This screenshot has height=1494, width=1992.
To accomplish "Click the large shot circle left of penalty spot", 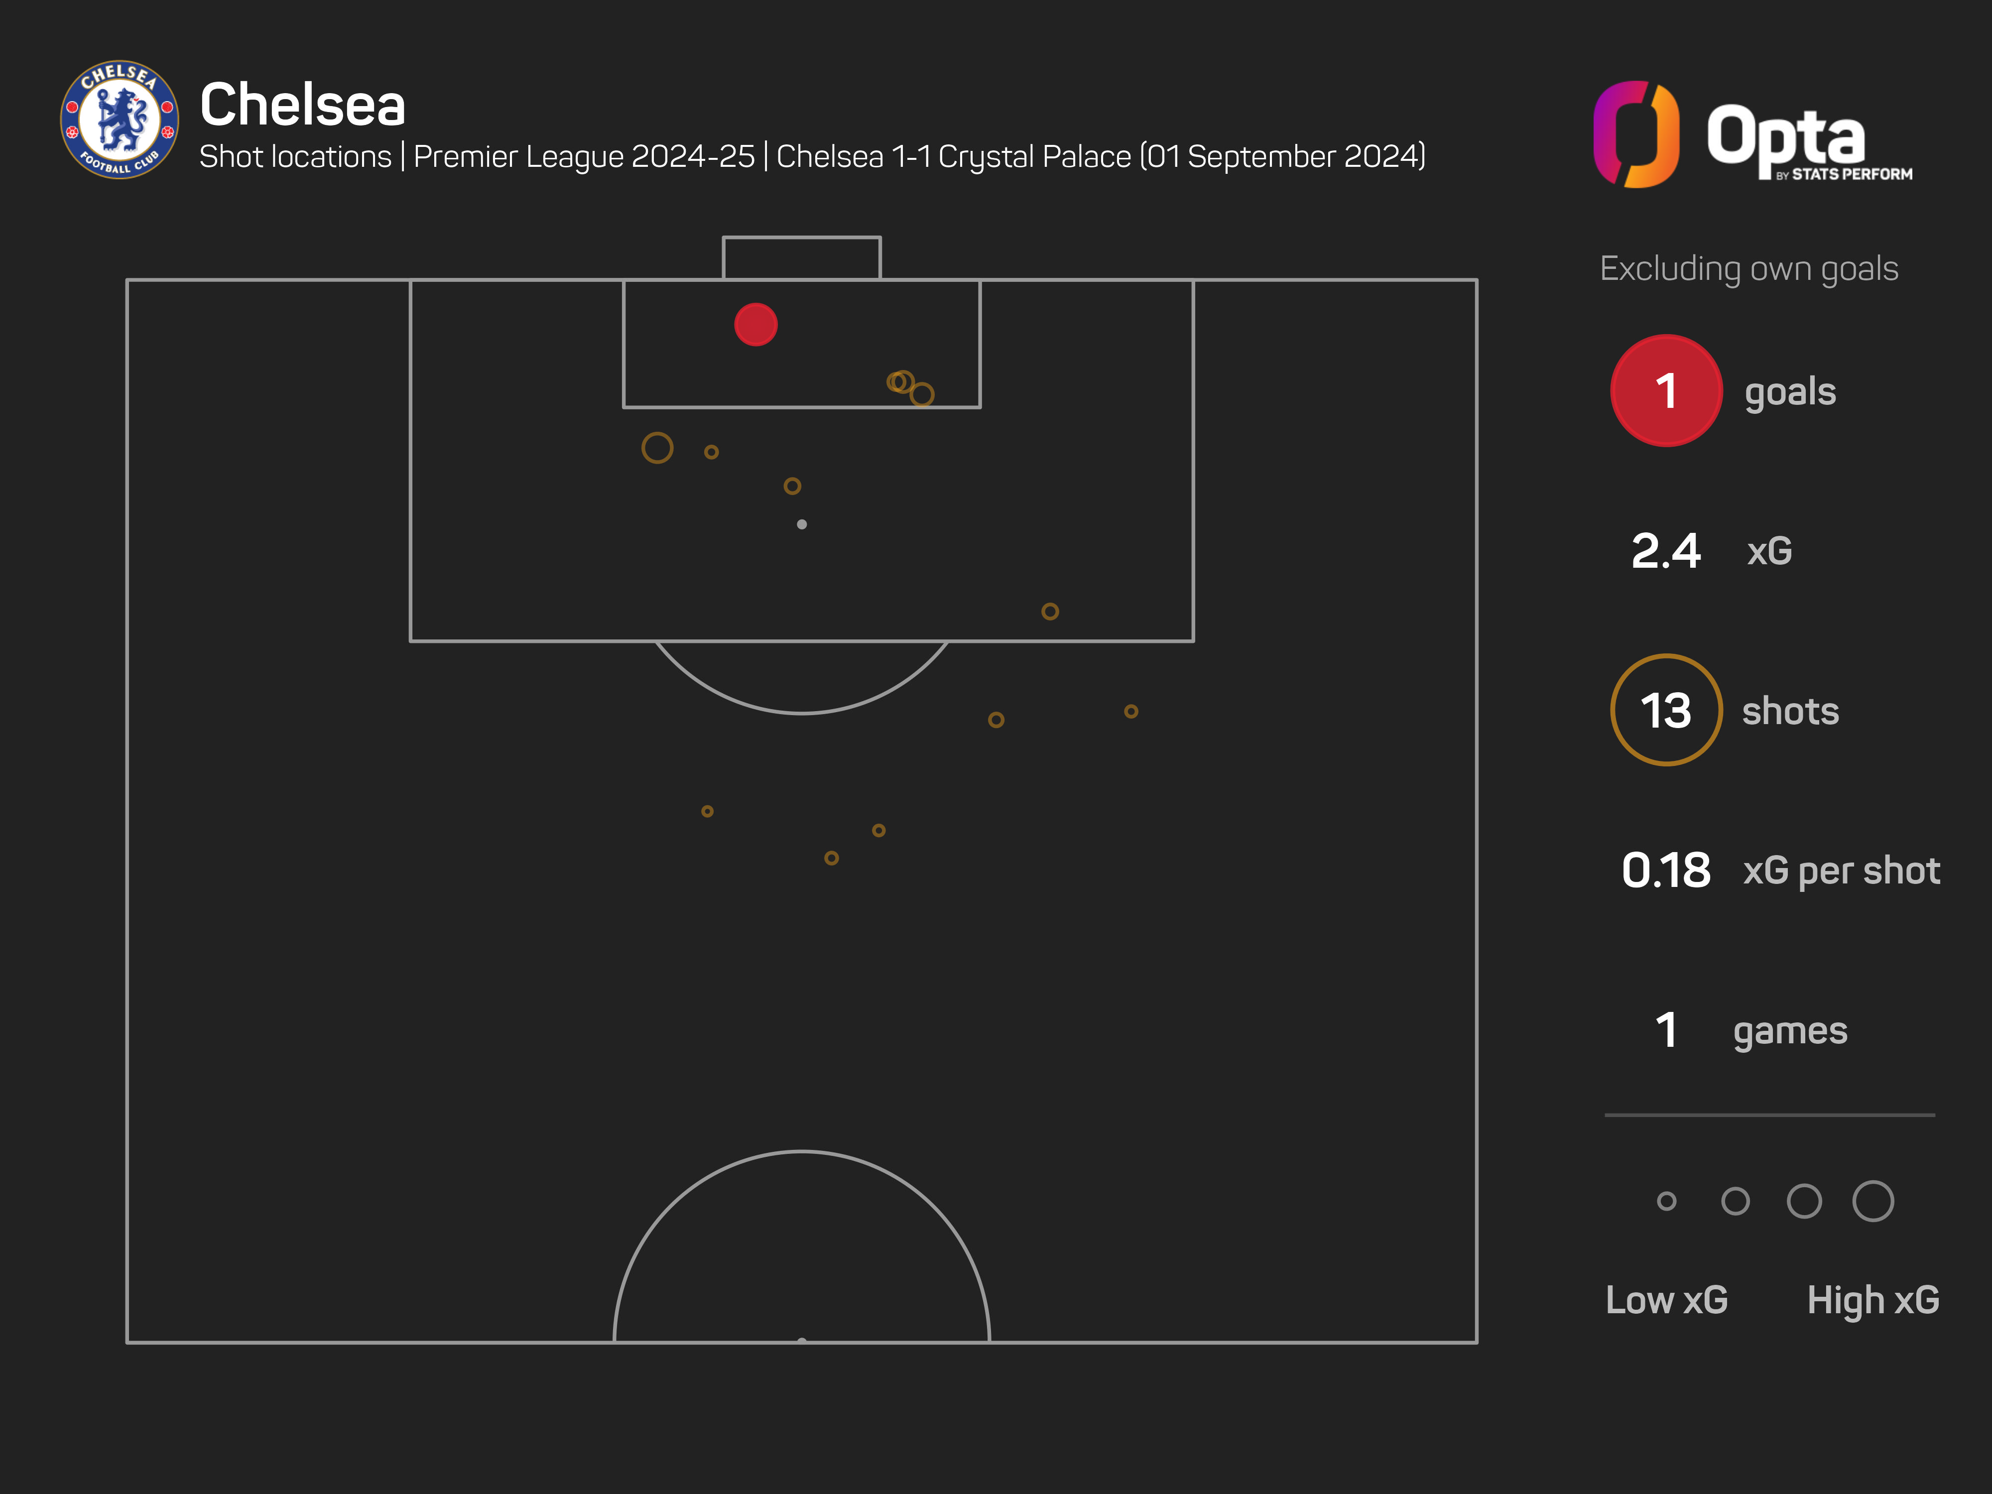I will pos(657,448).
